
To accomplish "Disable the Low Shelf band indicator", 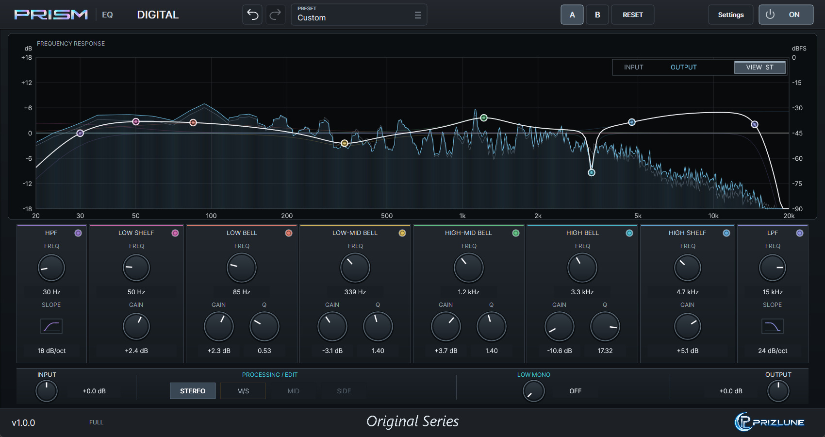I will tap(175, 233).
